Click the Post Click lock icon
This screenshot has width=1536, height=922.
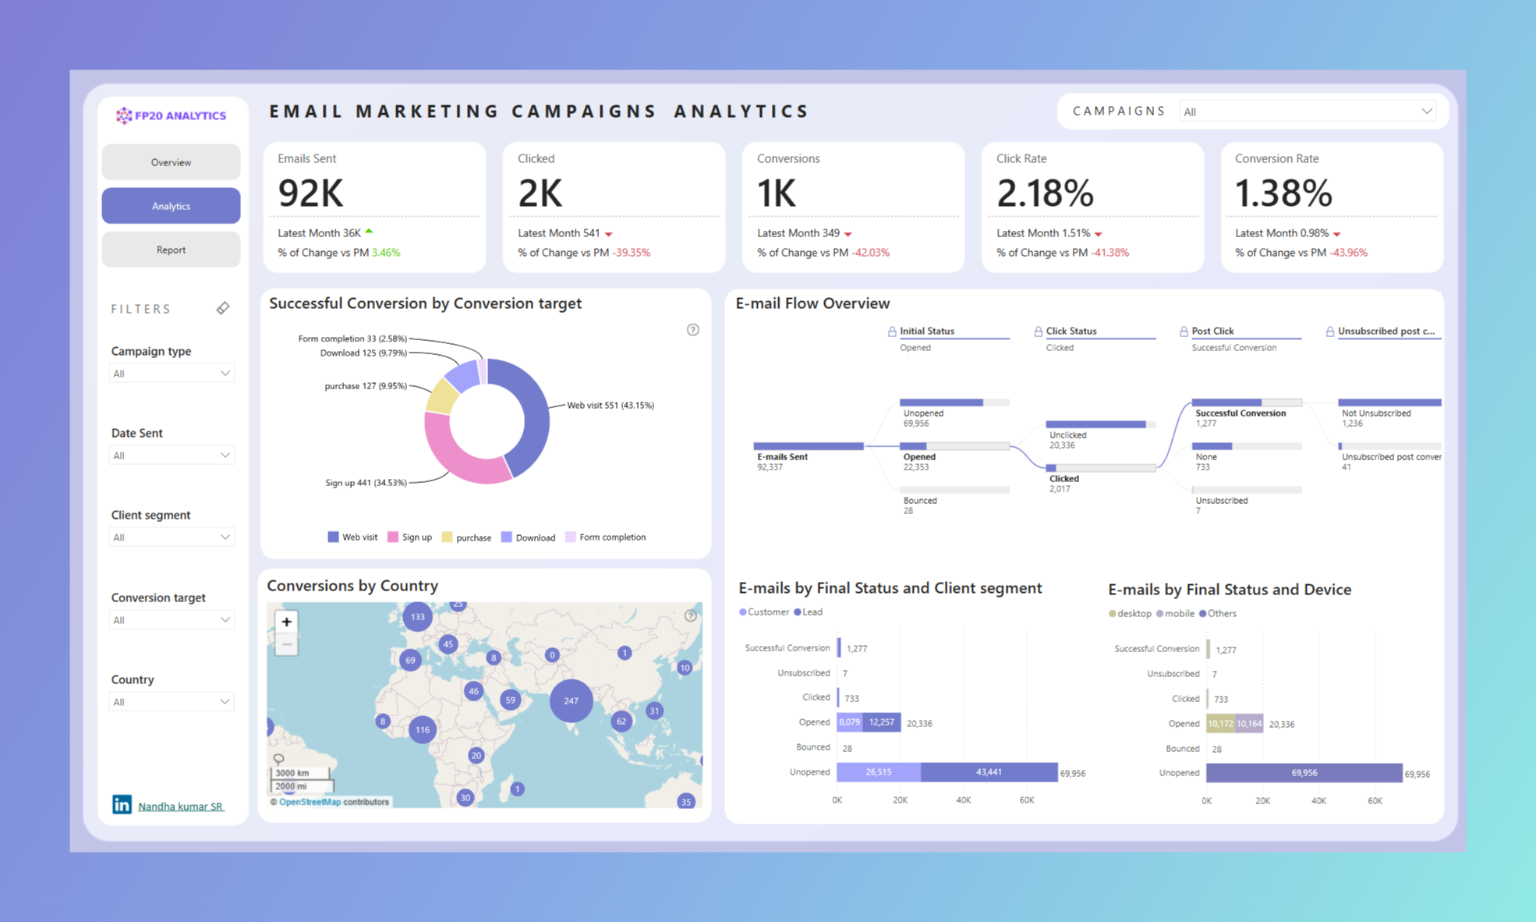(1184, 332)
